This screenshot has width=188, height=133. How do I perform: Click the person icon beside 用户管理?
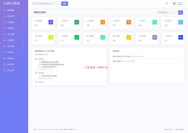(x=5, y=34)
